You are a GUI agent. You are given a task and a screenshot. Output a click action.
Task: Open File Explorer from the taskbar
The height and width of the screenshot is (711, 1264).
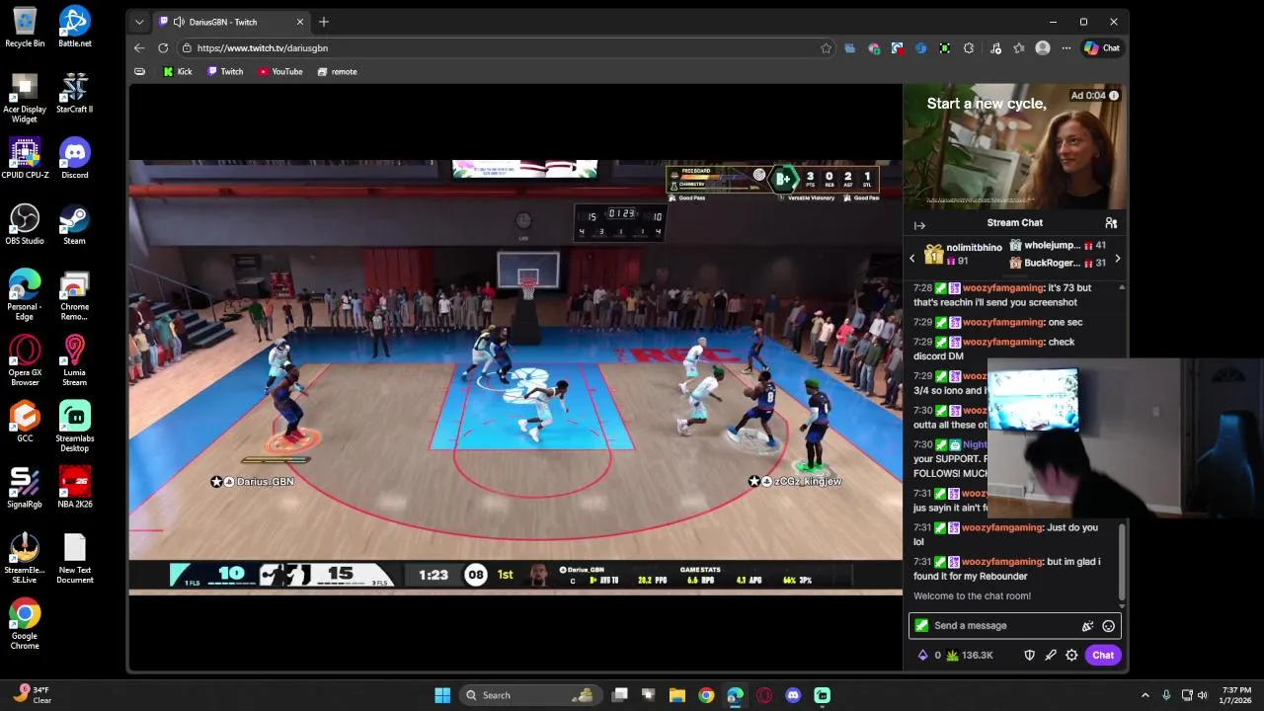point(677,695)
